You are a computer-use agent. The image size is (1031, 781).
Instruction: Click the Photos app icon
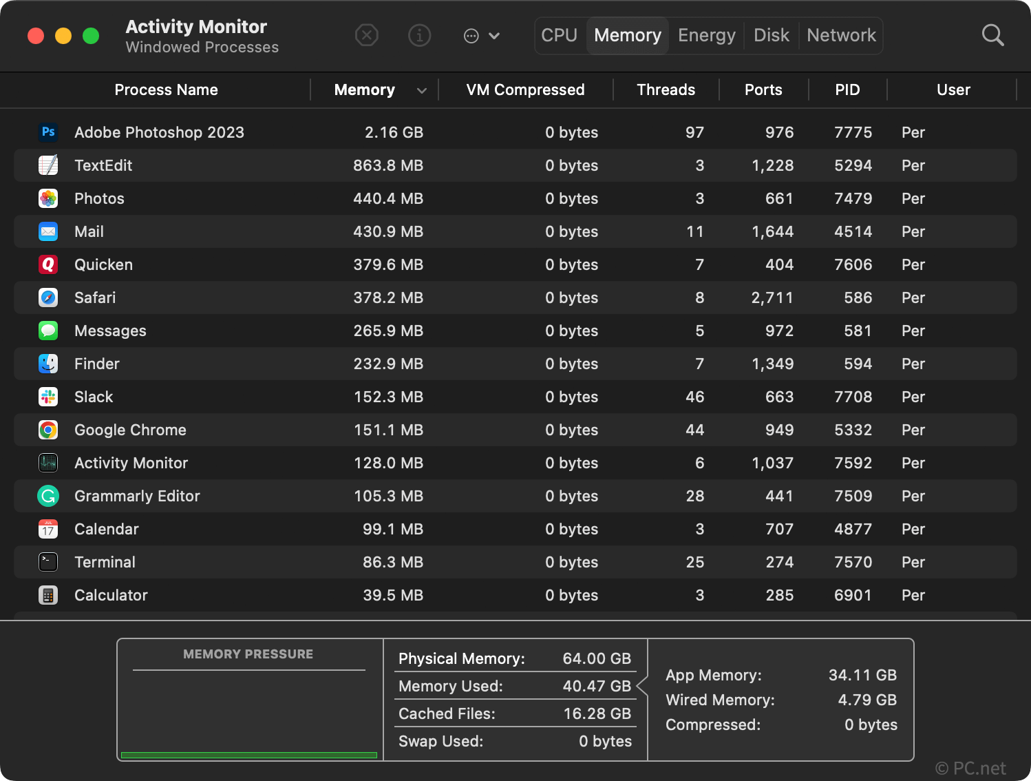(x=48, y=198)
